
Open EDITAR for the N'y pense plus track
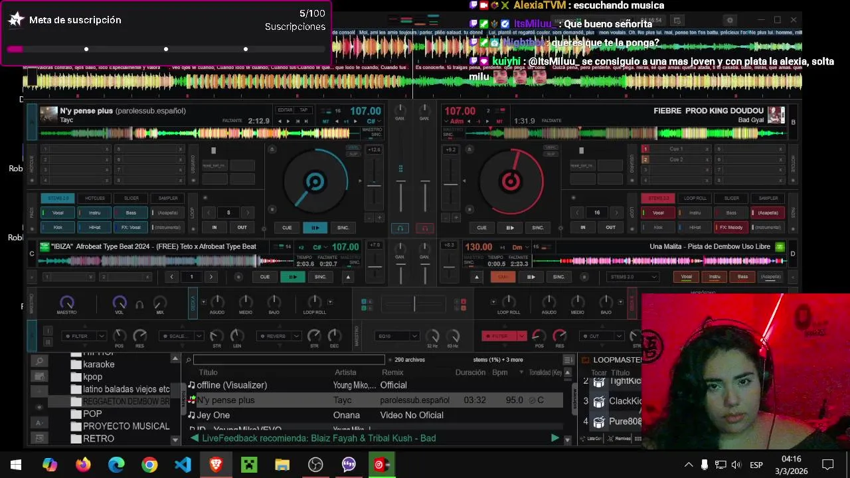point(285,110)
